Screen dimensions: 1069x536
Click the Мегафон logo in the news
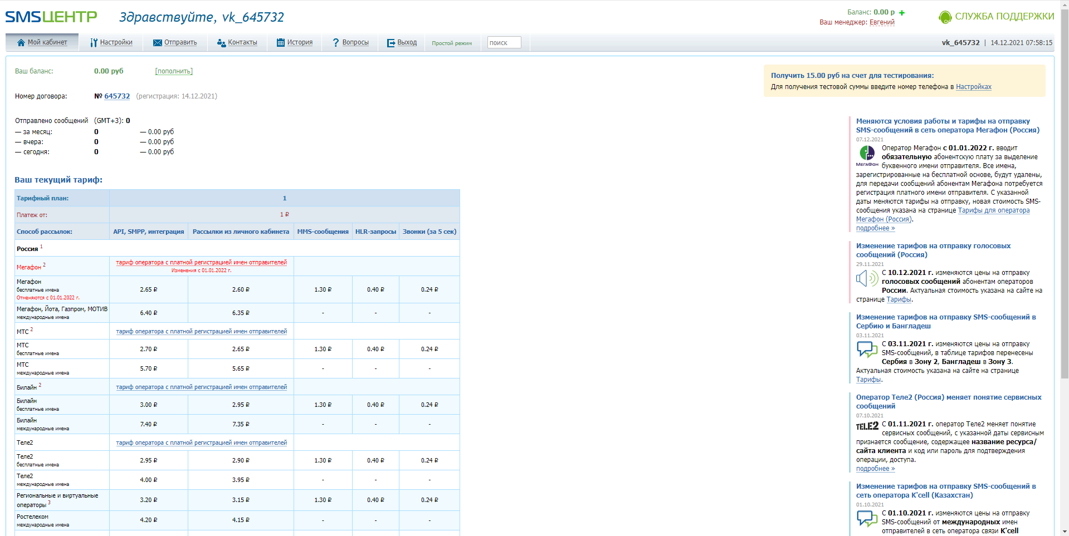[x=867, y=156]
